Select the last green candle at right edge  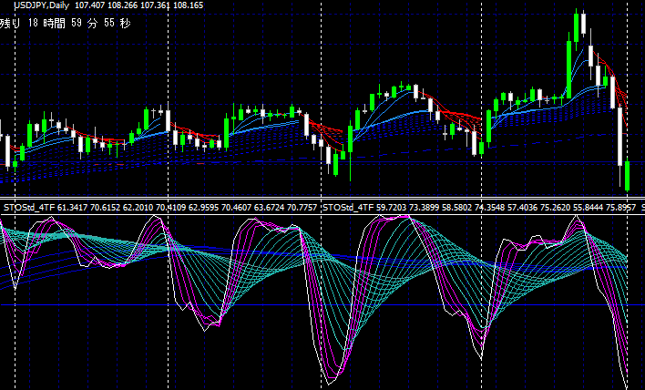pos(629,175)
